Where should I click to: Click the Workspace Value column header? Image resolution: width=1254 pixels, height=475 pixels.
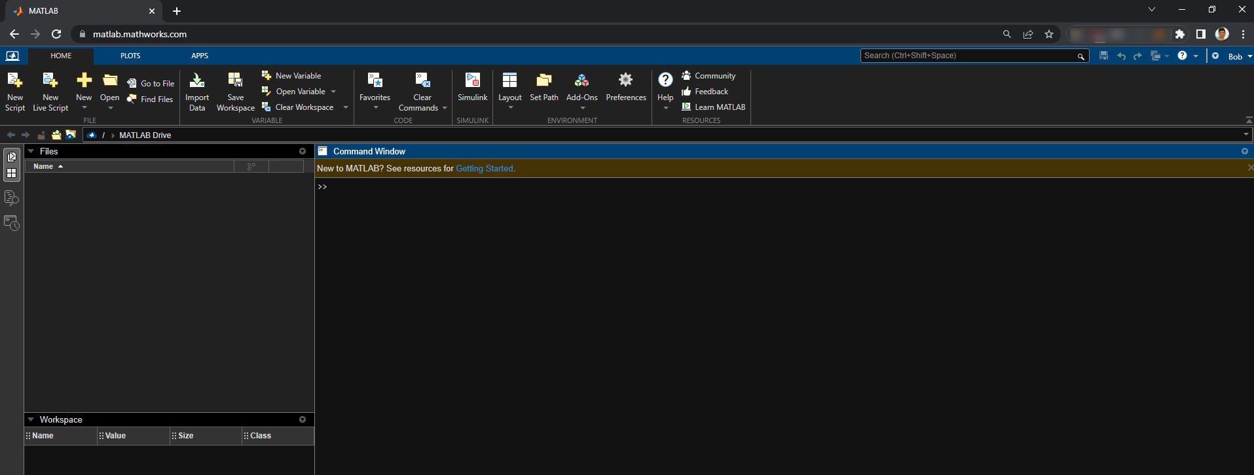(x=134, y=436)
